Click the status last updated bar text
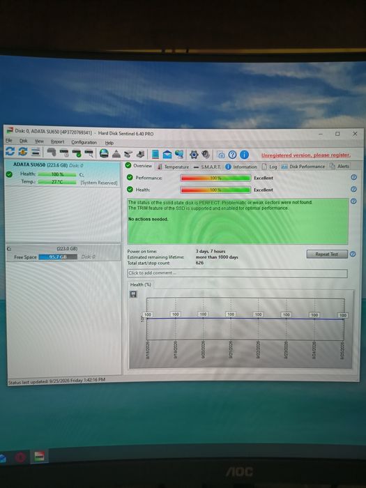The height and width of the screenshot is (488, 366). [56, 381]
